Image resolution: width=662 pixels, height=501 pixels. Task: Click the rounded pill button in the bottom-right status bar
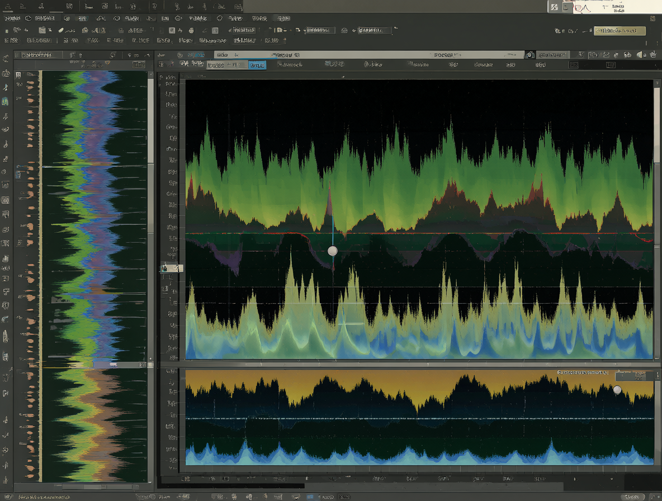(632, 497)
